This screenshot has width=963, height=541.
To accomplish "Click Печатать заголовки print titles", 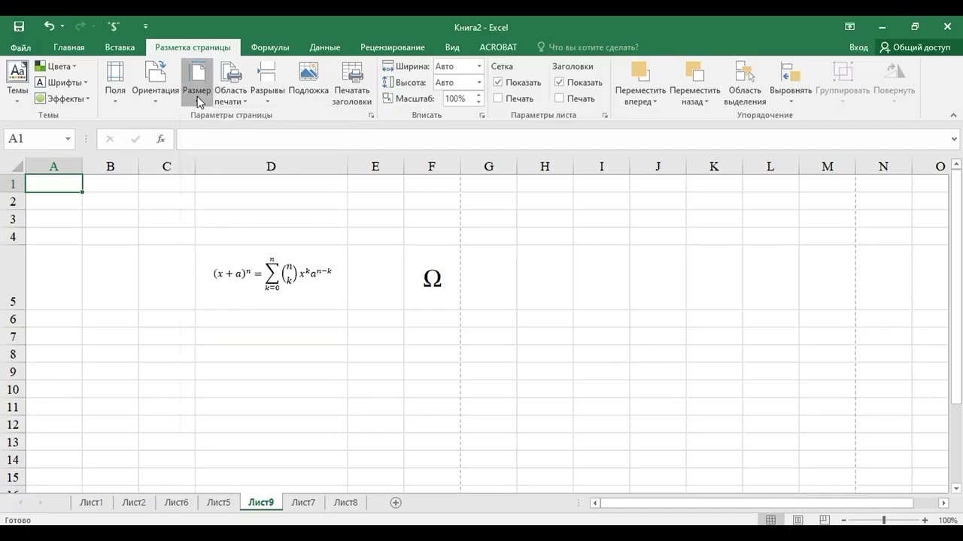I will click(352, 83).
